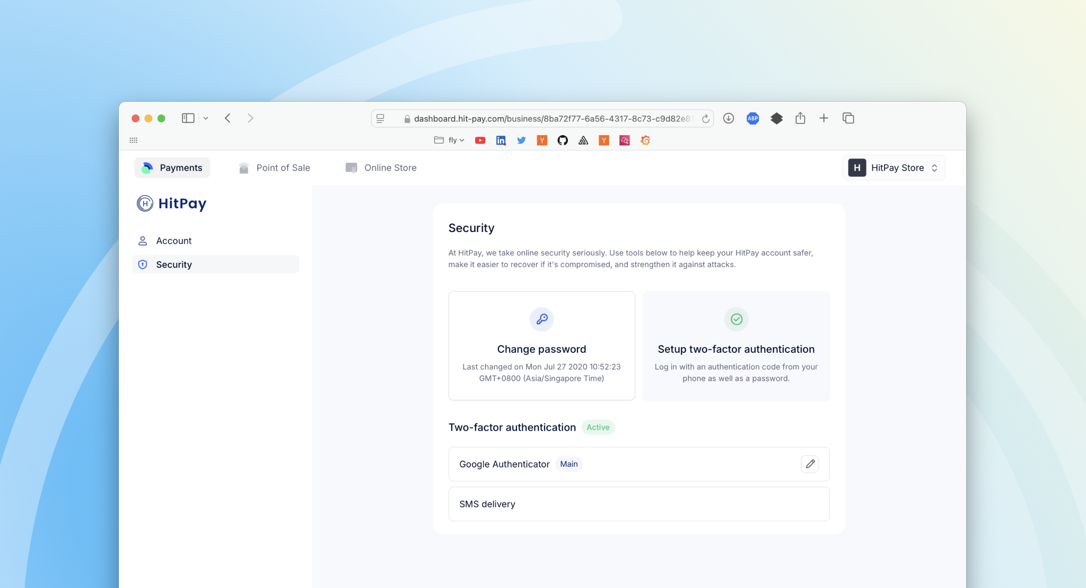Click the Security page heading
1086x588 pixels.
(471, 228)
